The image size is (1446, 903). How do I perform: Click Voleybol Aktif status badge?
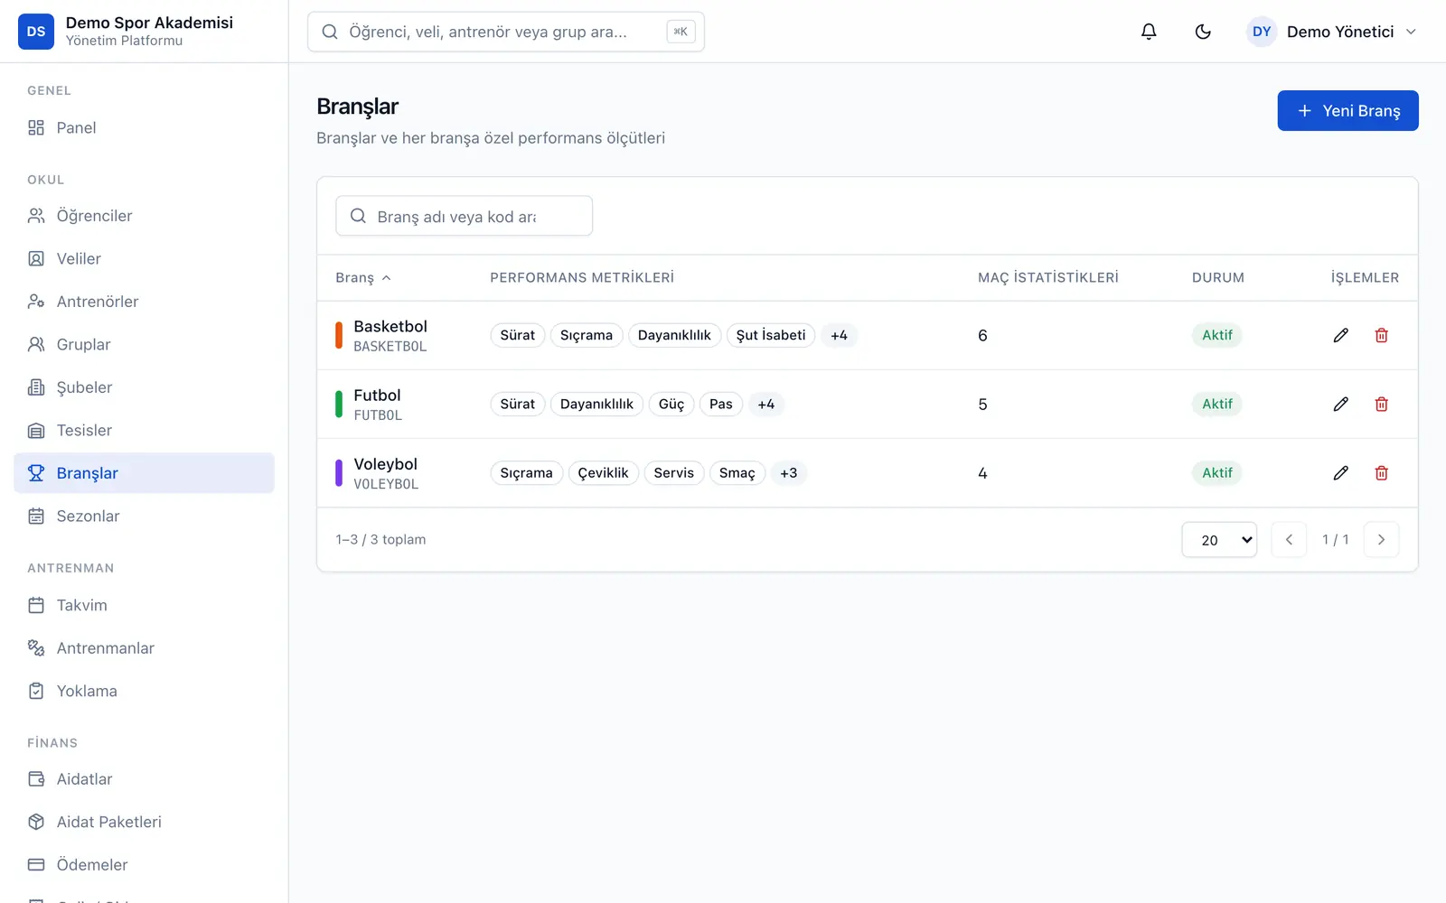[x=1216, y=472]
